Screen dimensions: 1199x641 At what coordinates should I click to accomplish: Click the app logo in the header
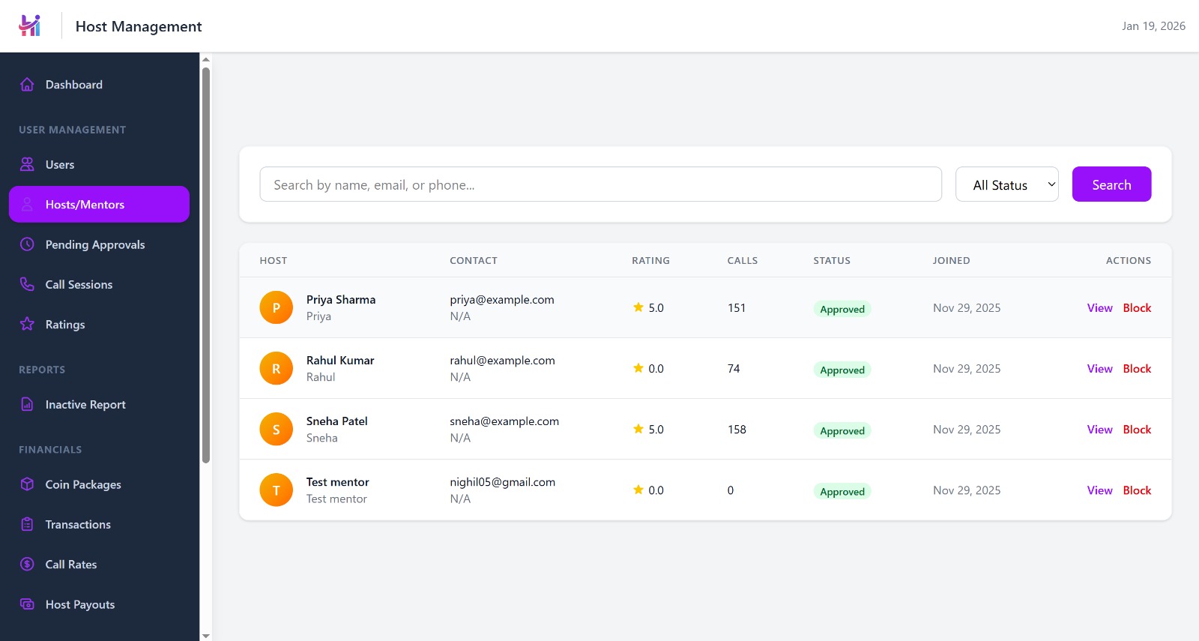tap(30, 25)
